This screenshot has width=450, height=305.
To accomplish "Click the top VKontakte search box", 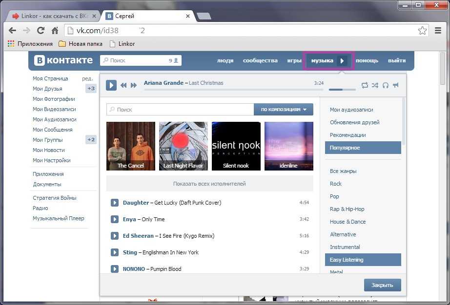I will (141, 60).
